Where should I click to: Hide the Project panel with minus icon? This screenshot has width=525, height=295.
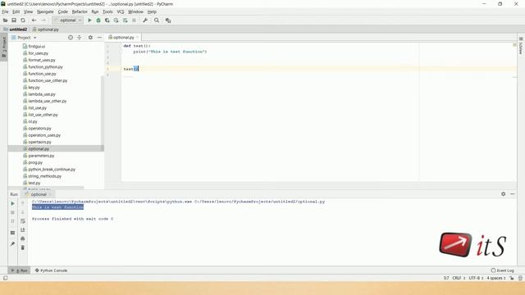tap(99, 38)
